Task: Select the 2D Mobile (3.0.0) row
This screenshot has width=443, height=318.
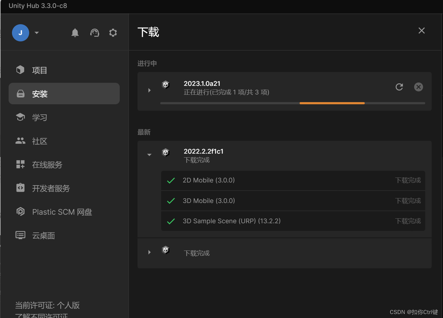Action: (x=293, y=180)
